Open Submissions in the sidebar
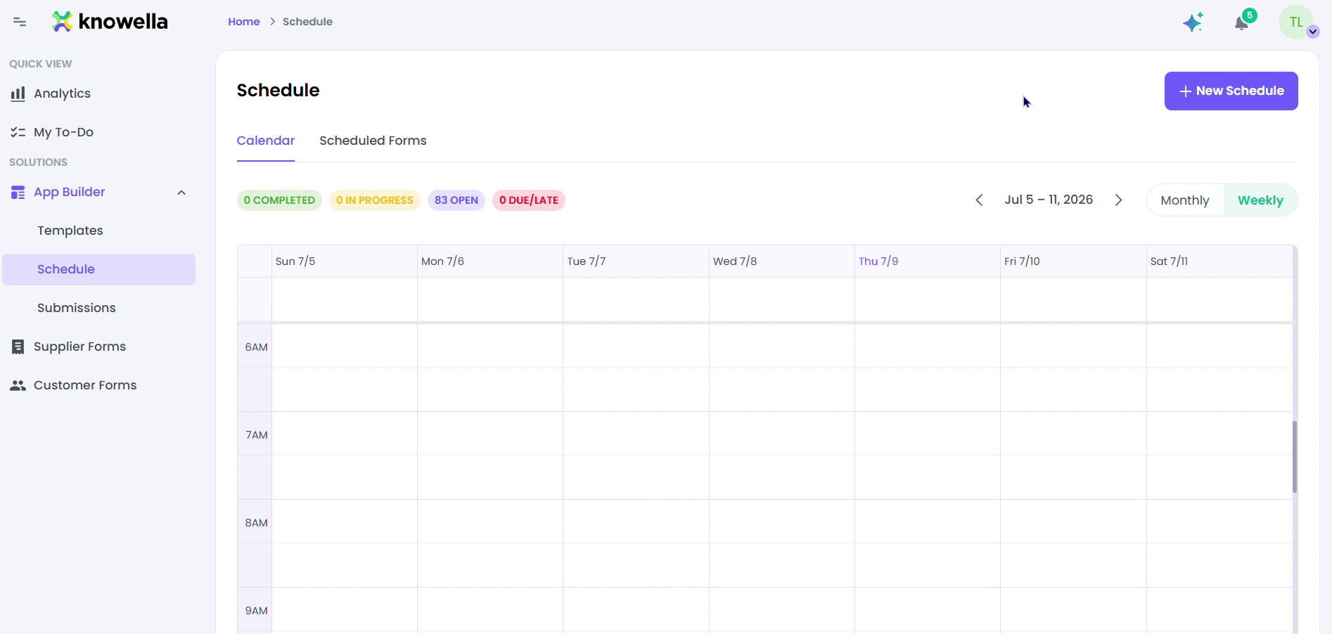Viewport: 1332px width, 634px height. (77, 308)
